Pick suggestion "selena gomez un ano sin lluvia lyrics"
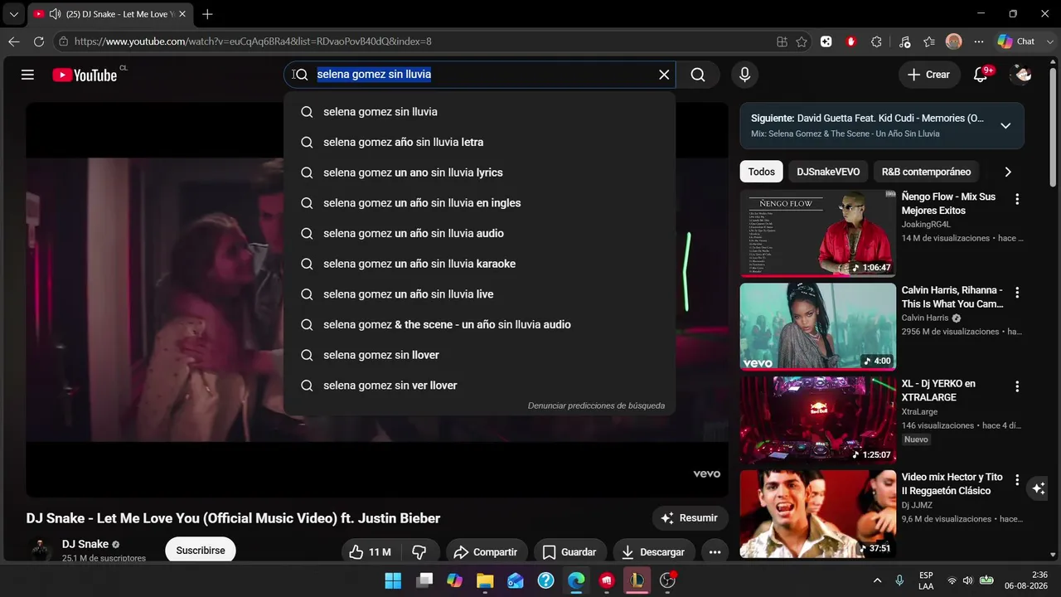1061x597 pixels. [x=480, y=172]
